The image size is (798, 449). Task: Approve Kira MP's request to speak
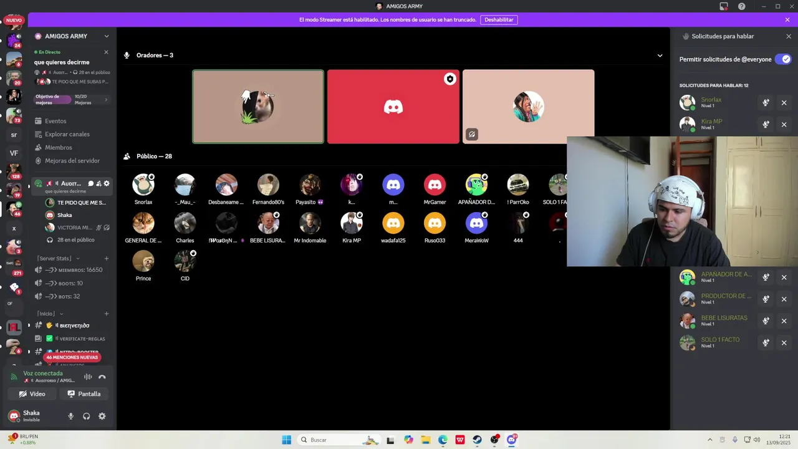(x=766, y=124)
